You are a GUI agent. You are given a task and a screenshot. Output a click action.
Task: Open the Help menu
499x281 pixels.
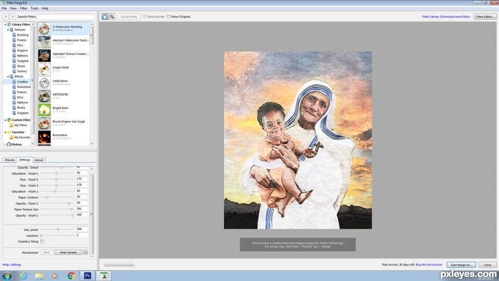45,8
